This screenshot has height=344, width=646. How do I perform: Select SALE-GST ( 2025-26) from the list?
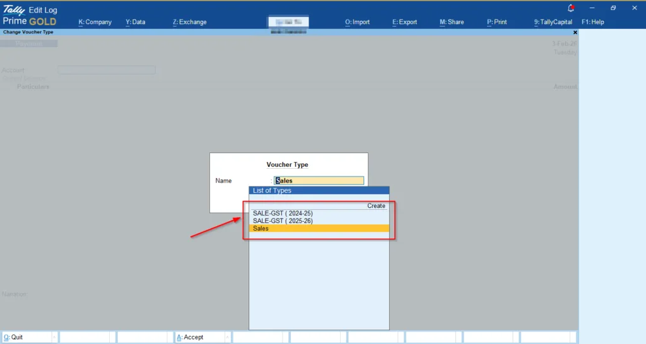(283, 221)
